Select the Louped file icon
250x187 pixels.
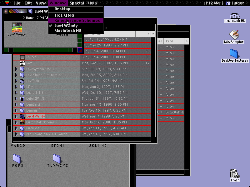point(22,57)
